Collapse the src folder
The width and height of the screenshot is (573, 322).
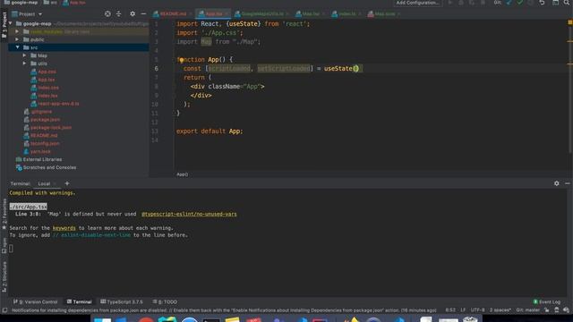[17, 47]
